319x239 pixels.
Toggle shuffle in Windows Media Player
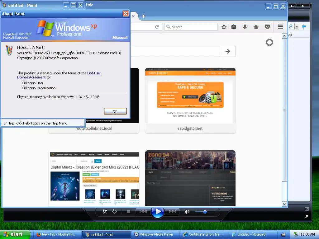tap(105, 212)
